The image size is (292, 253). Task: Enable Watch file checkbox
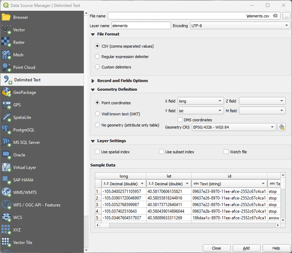click(226, 152)
